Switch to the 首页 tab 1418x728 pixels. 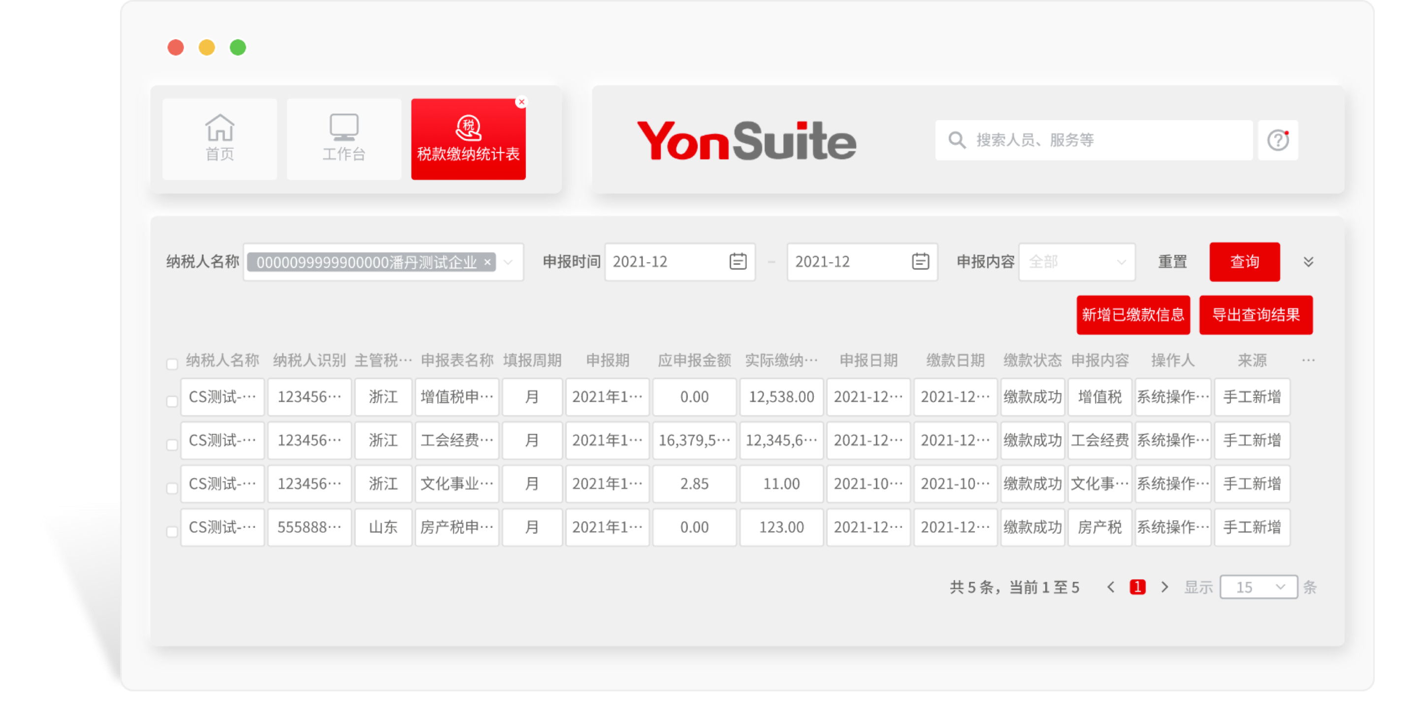(x=220, y=139)
